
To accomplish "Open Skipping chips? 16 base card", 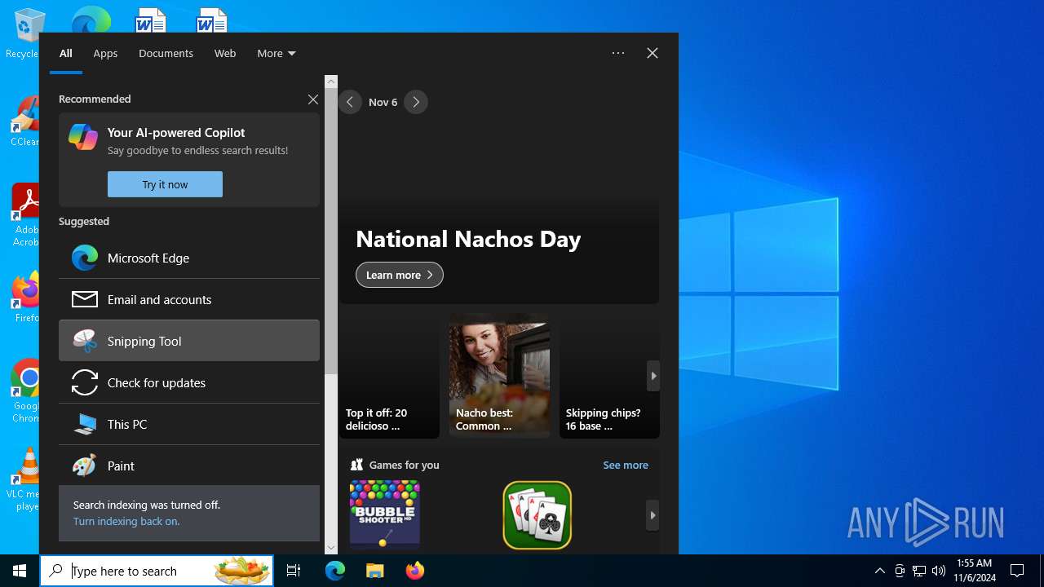I will [x=609, y=376].
